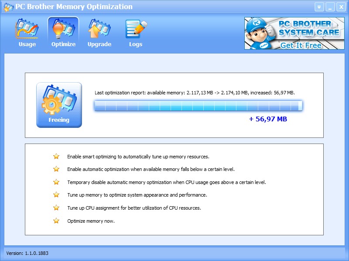Minimize the PC Brother window
Screen dimensions: 349x261
[330, 7]
